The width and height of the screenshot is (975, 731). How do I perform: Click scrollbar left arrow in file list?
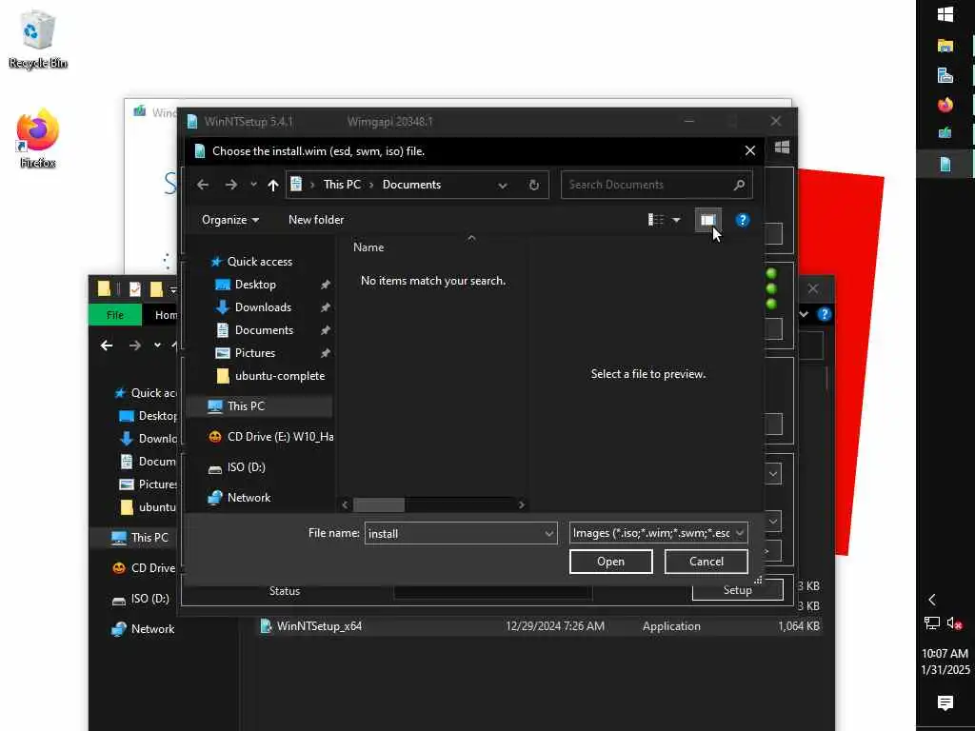[x=345, y=504]
